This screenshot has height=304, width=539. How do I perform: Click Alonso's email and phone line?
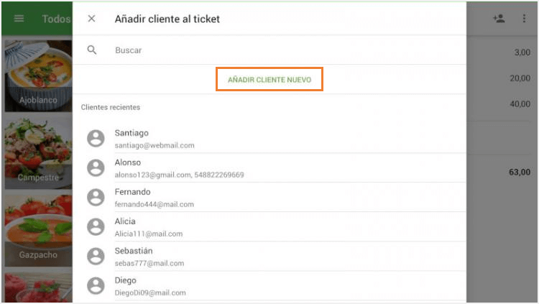tap(179, 175)
